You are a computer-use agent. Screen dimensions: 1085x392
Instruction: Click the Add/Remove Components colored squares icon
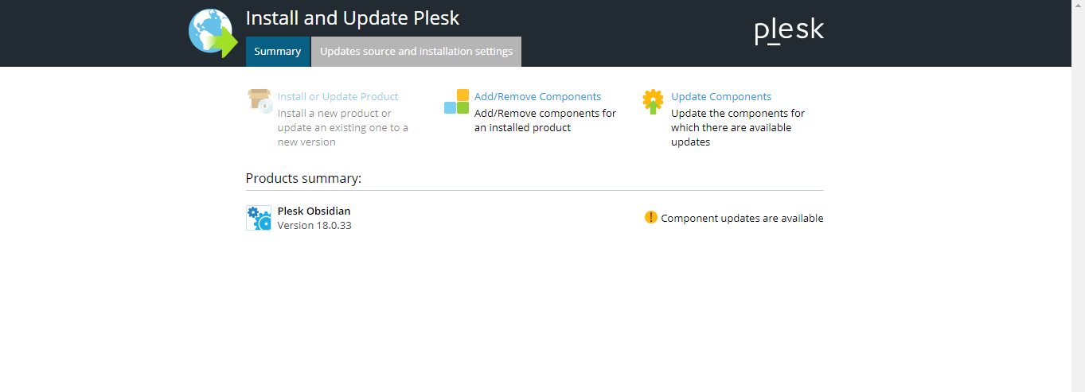[x=457, y=102]
